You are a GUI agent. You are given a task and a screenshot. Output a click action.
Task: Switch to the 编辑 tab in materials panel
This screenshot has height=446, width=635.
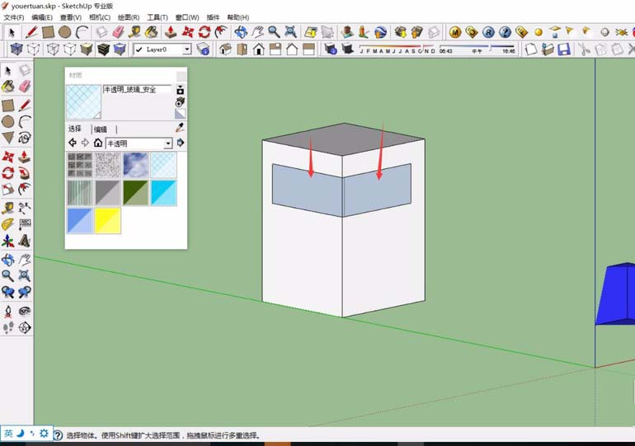(101, 129)
